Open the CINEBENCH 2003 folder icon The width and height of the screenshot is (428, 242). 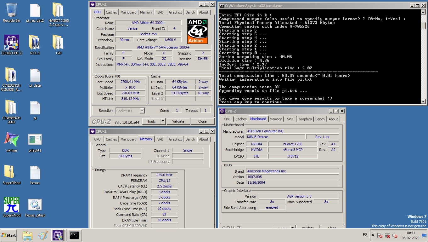(x=11, y=112)
